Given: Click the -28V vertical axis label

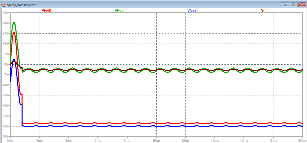Looking at the screenshot, I should (5, 106).
